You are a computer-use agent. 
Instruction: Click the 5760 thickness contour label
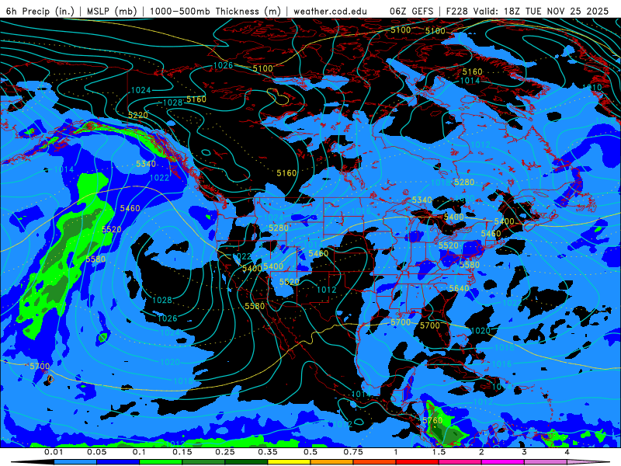point(432,420)
